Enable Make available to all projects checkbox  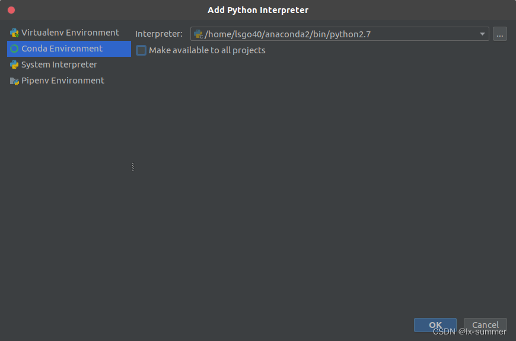coord(141,50)
